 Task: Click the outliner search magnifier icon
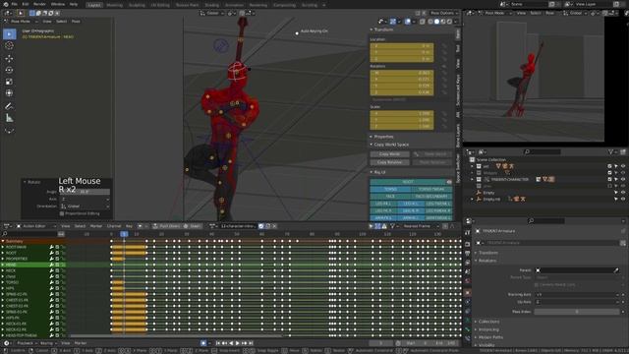pos(527,151)
